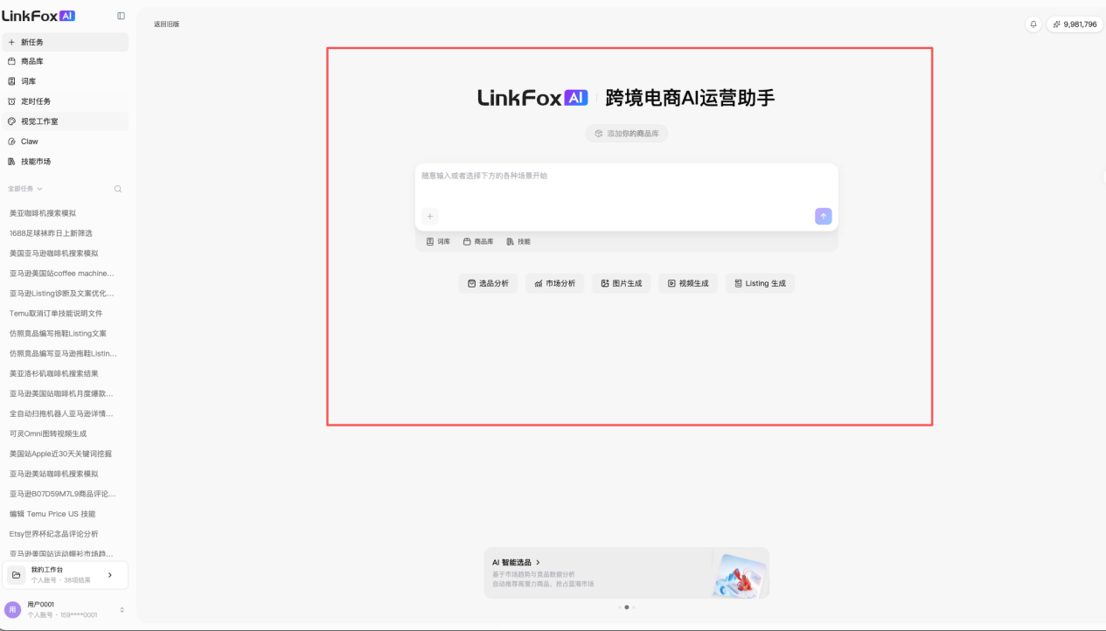Image resolution: width=1106 pixels, height=631 pixels.
Task: Open Claw in the sidebar
Action: [x=65, y=142]
